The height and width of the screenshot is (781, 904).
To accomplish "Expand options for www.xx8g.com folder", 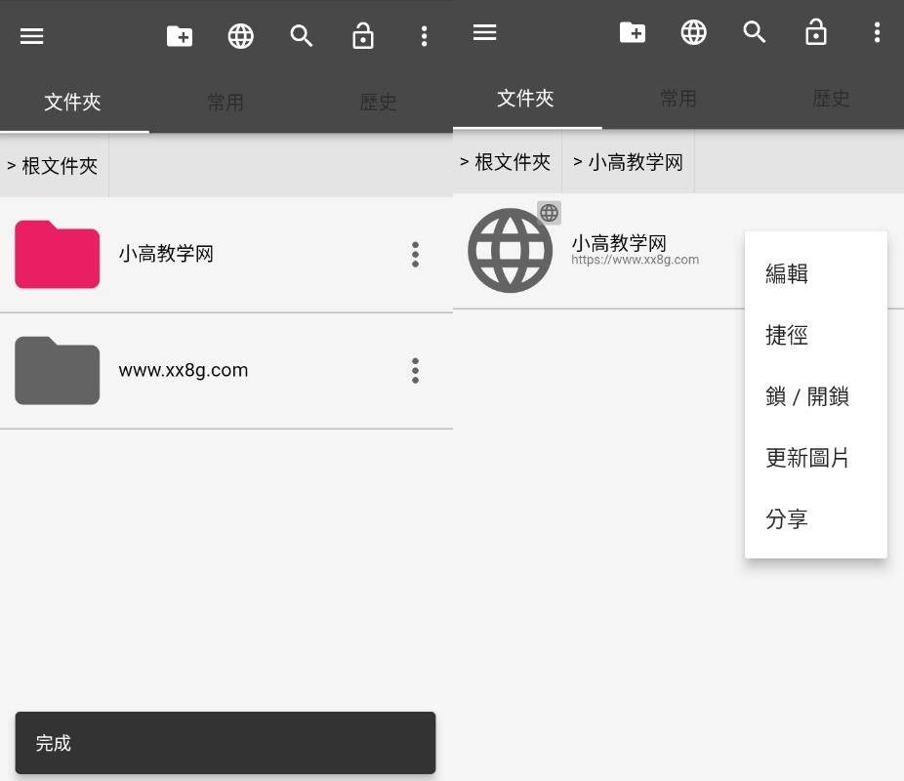I will click(415, 371).
